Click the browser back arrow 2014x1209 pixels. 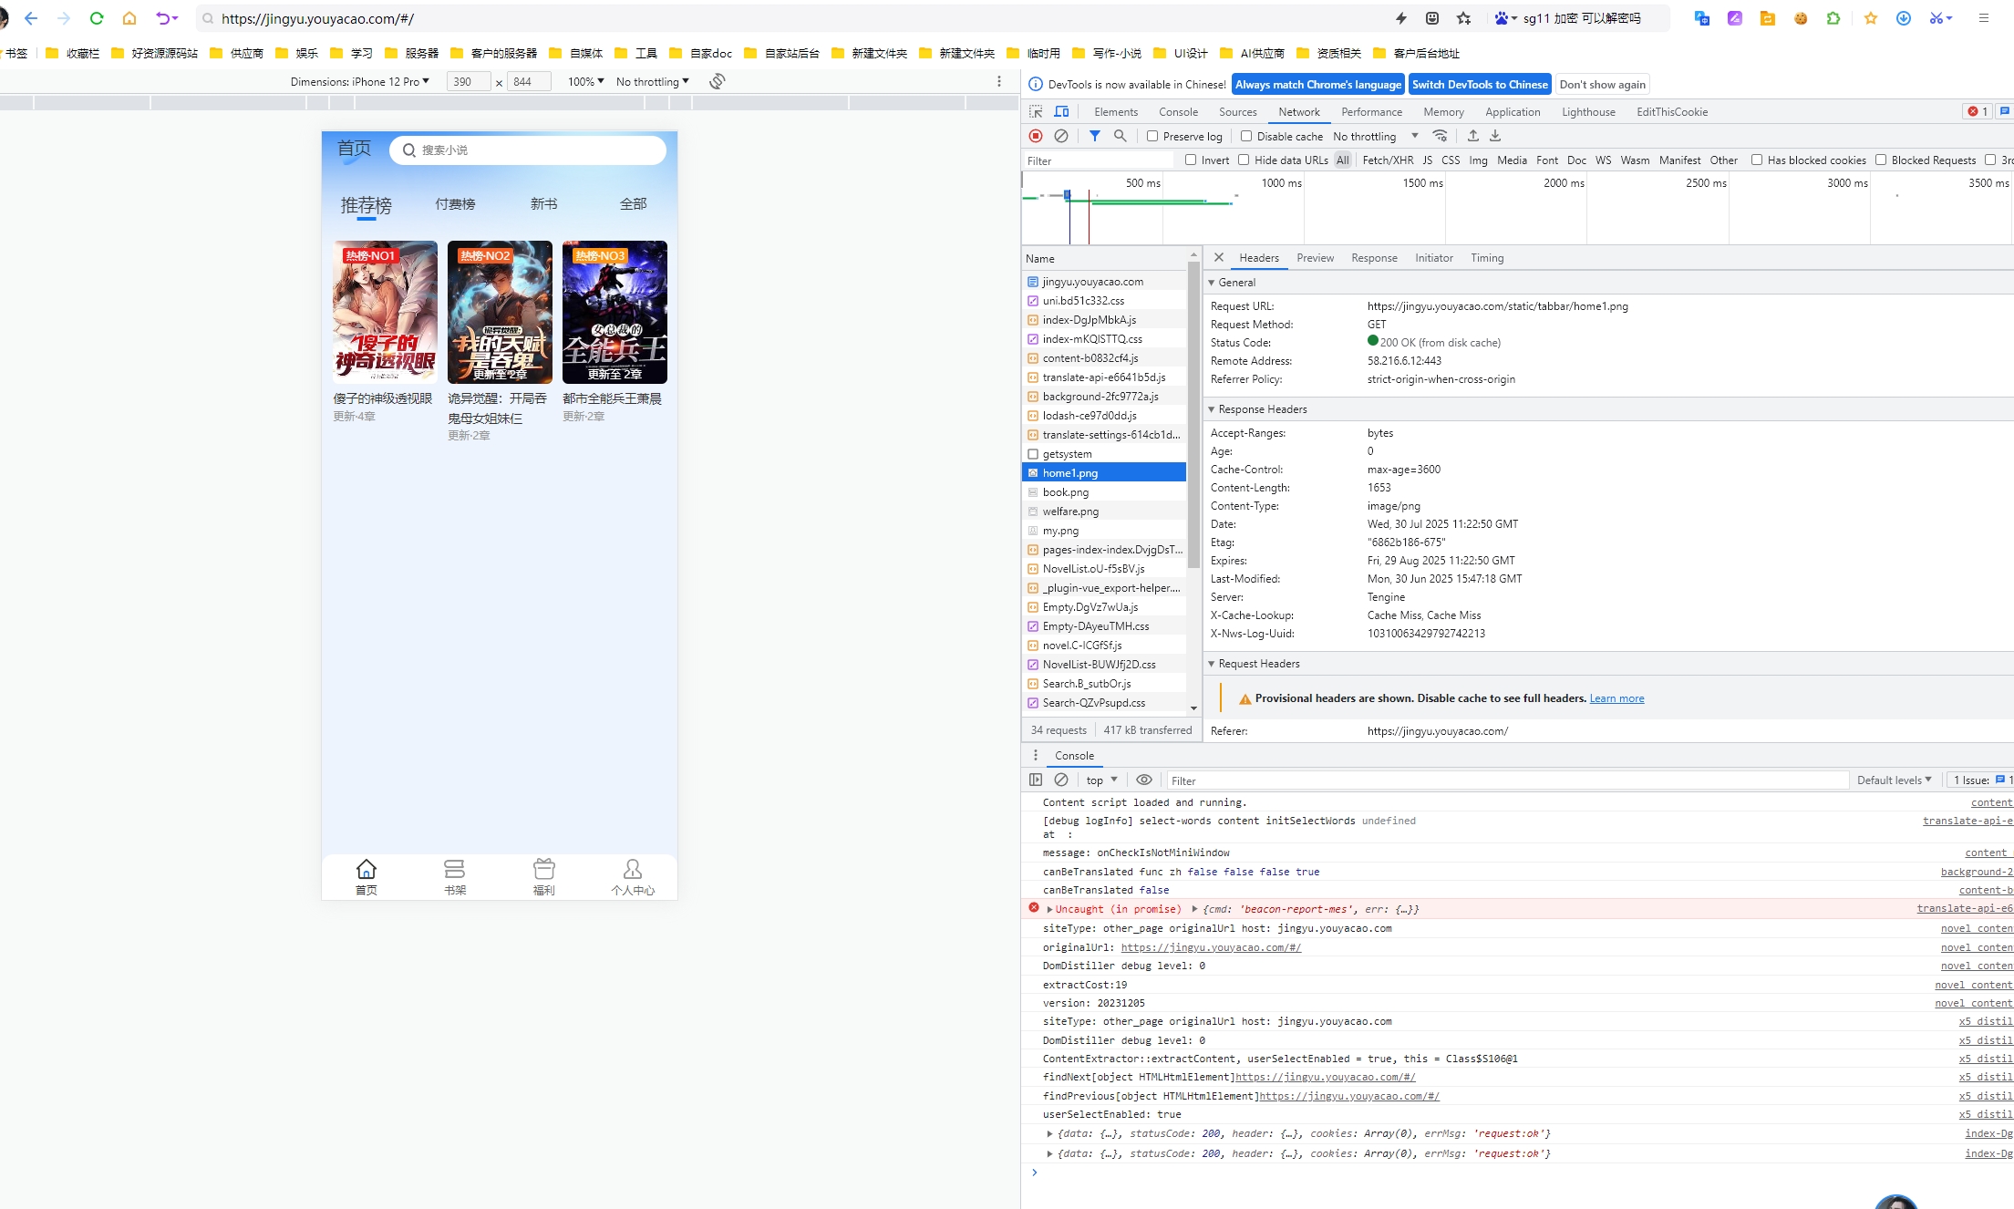click(31, 18)
